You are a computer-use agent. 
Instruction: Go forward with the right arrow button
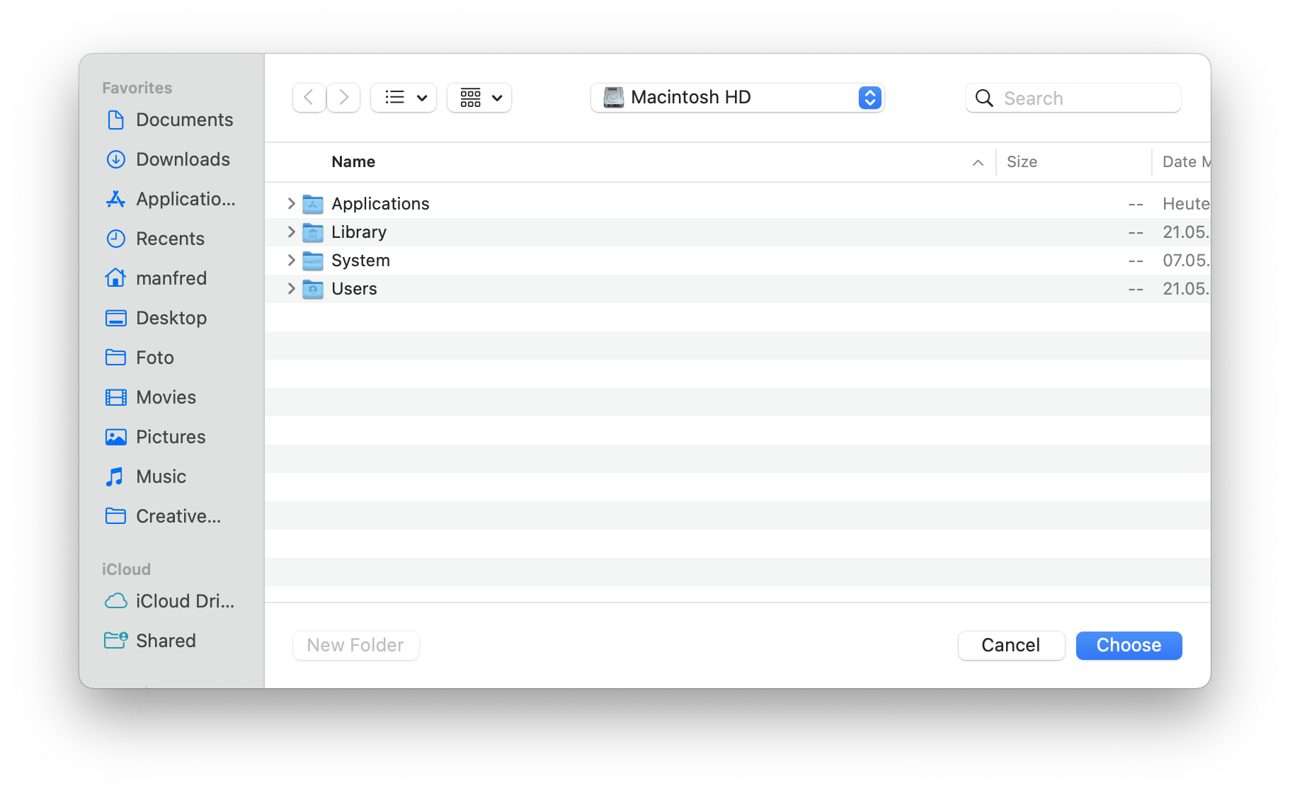tap(343, 98)
